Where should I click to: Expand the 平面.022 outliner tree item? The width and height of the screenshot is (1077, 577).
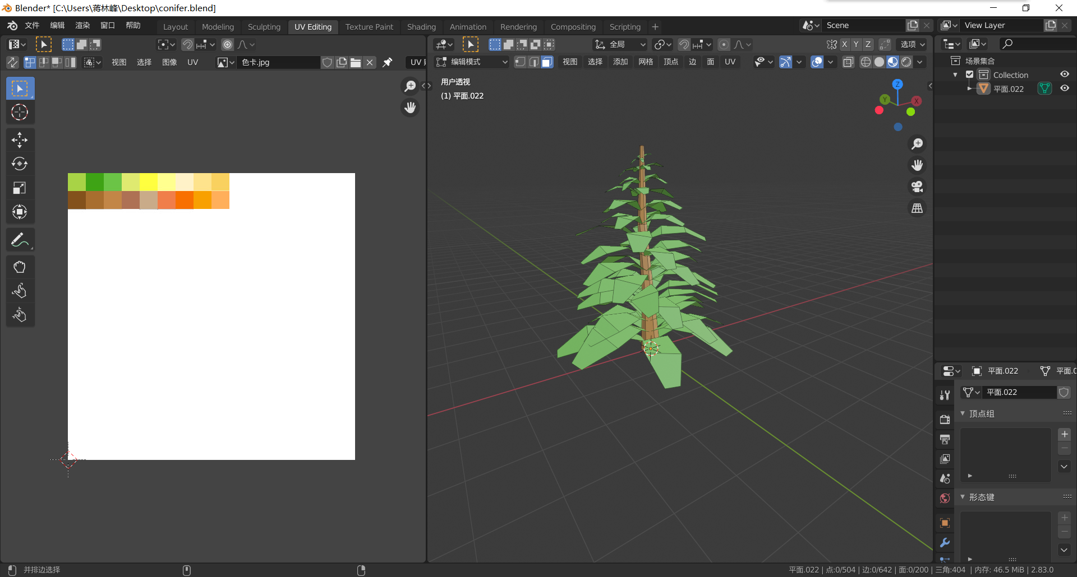969,89
